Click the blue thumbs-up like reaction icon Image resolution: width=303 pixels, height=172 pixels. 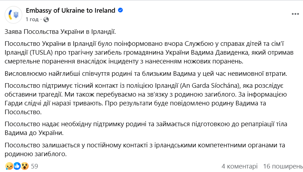click(17, 166)
